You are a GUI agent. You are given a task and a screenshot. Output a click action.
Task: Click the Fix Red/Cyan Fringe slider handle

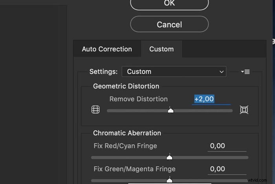point(169,157)
